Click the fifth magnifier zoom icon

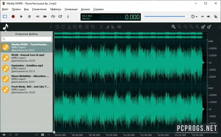(x=197, y=27)
